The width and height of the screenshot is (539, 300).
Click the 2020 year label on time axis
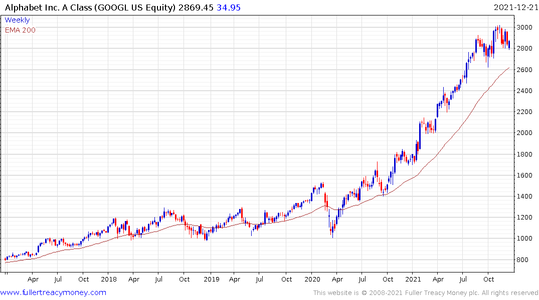312,279
